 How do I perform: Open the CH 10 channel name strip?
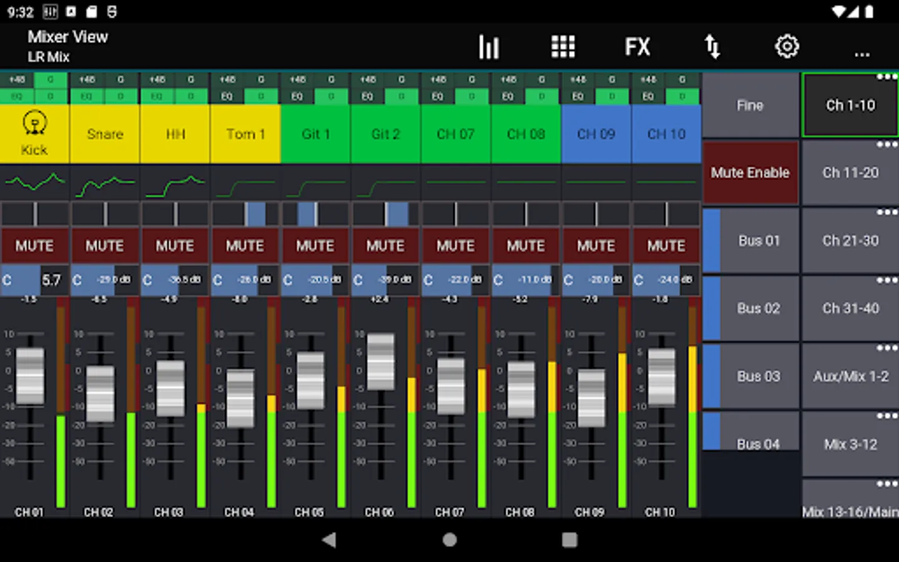[x=666, y=134]
